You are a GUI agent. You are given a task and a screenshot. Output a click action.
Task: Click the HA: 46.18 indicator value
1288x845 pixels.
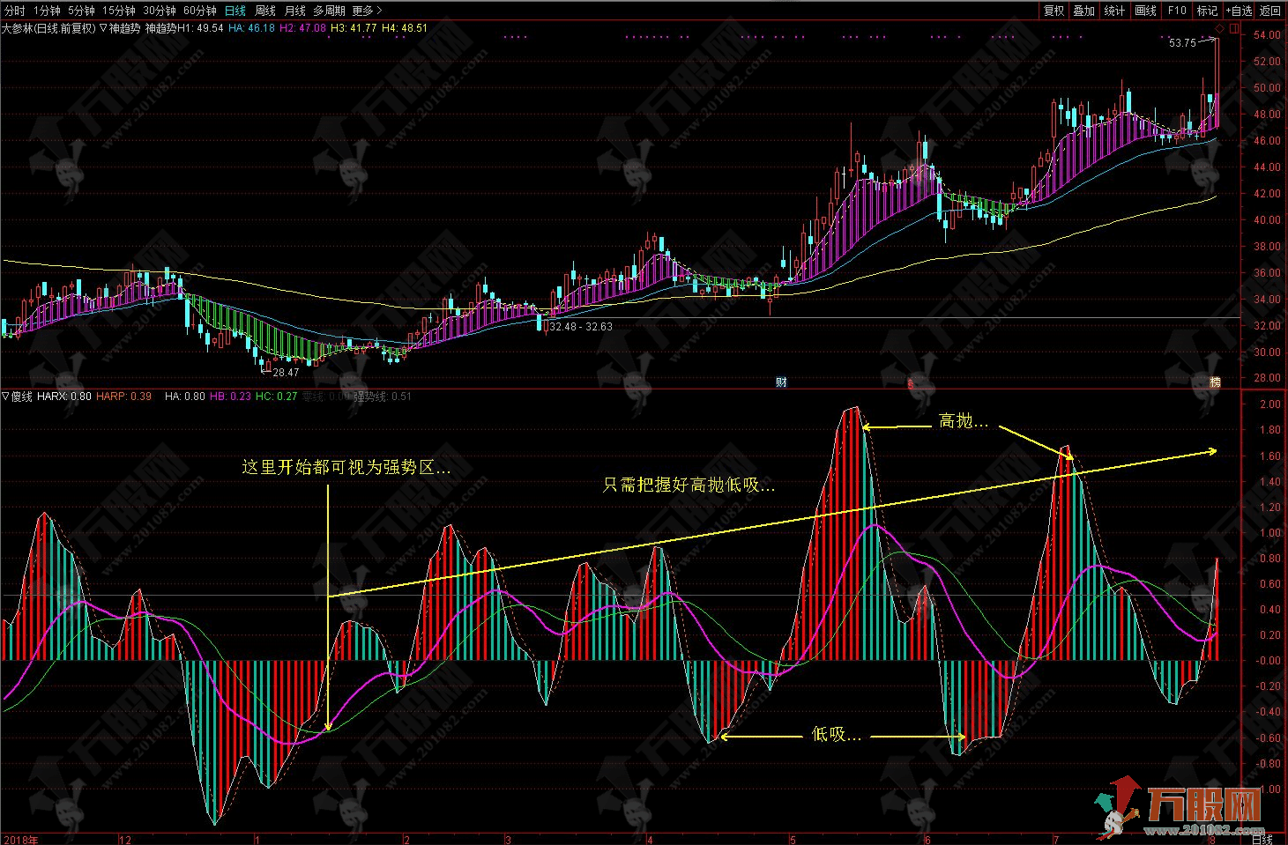[251, 28]
